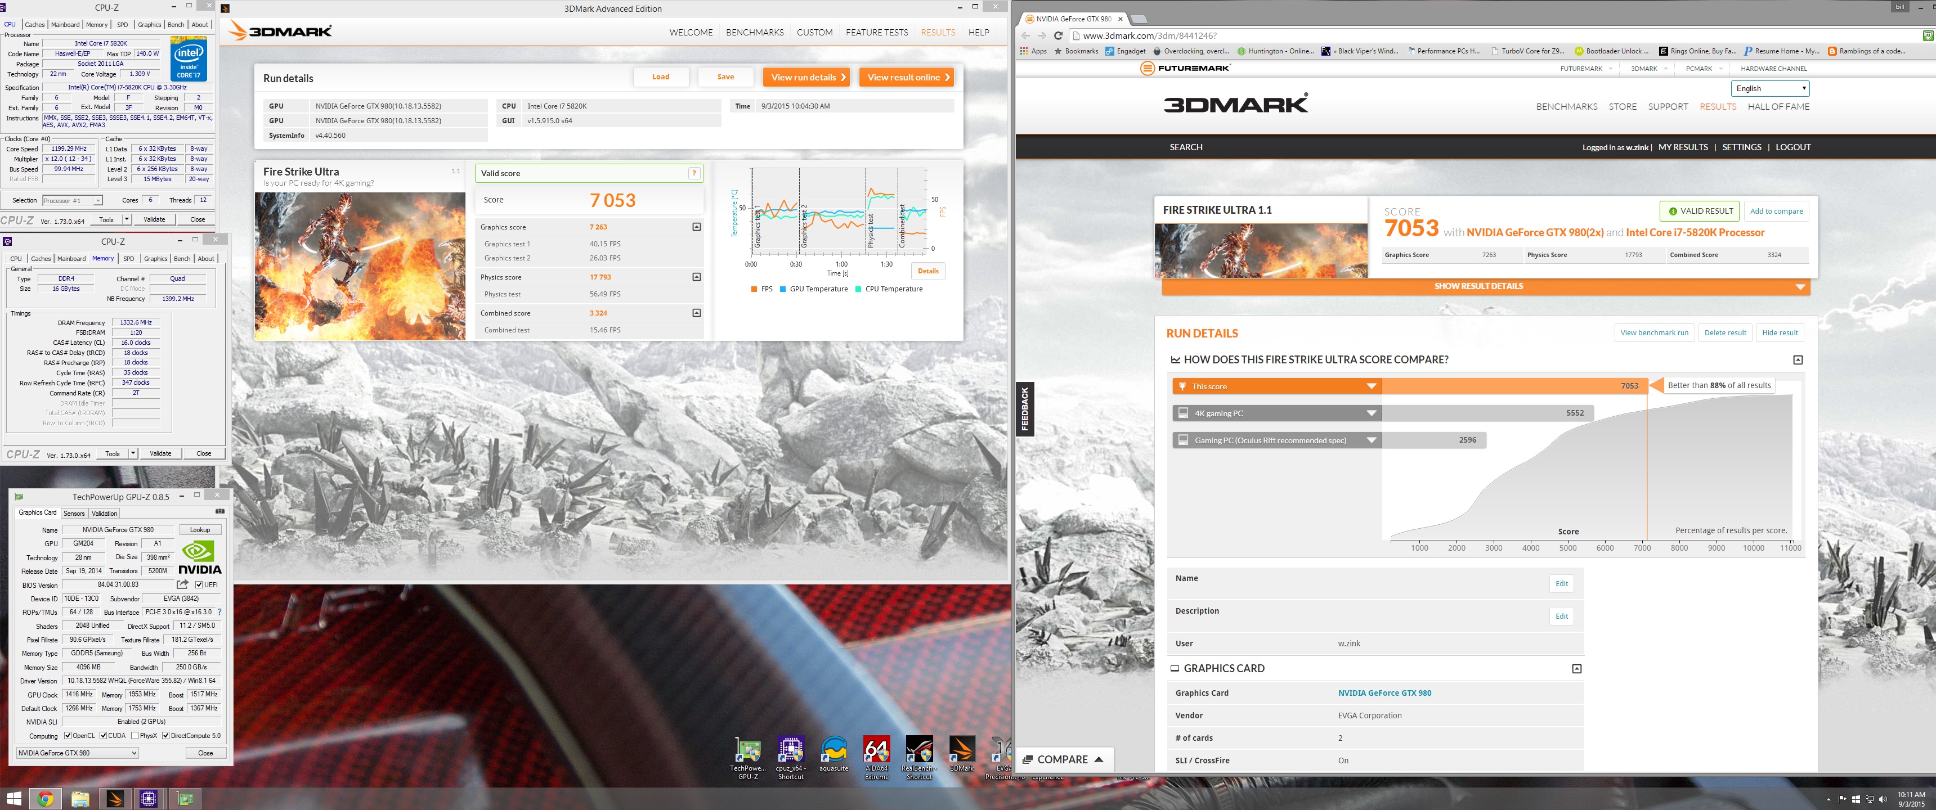Click the FEEDBACK side tab
1936x810 pixels.
[1024, 409]
